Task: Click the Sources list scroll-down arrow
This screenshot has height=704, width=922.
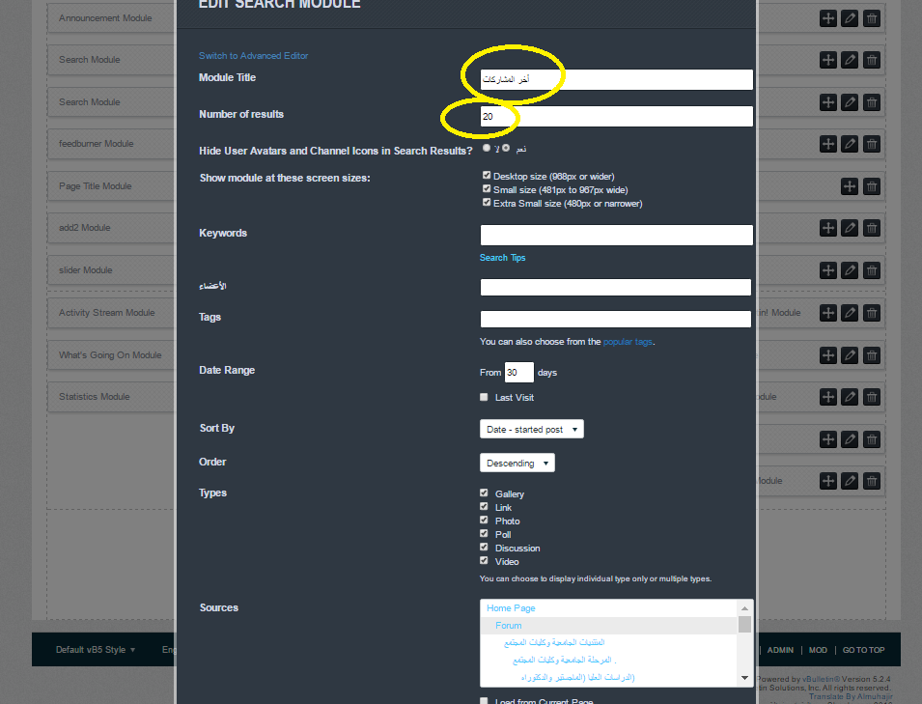Action: click(x=744, y=678)
